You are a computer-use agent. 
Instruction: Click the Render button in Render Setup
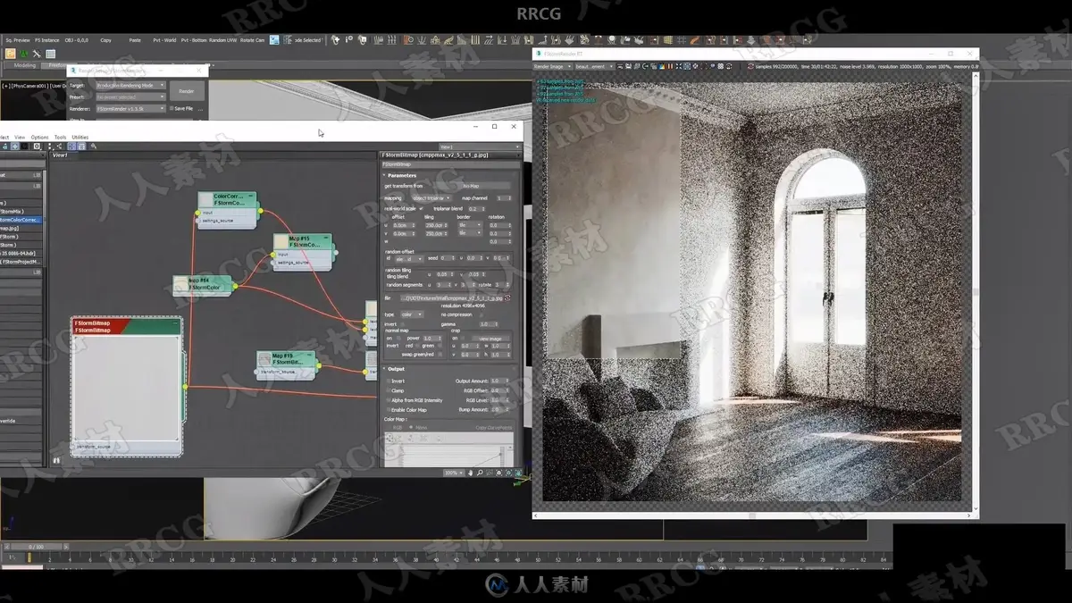[x=186, y=91]
